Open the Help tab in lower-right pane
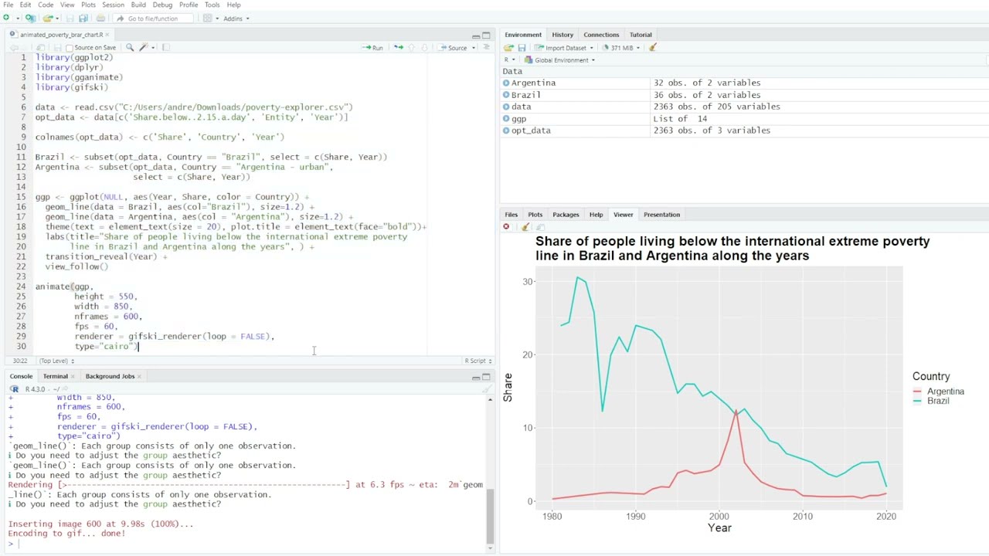 pos(596,215)
